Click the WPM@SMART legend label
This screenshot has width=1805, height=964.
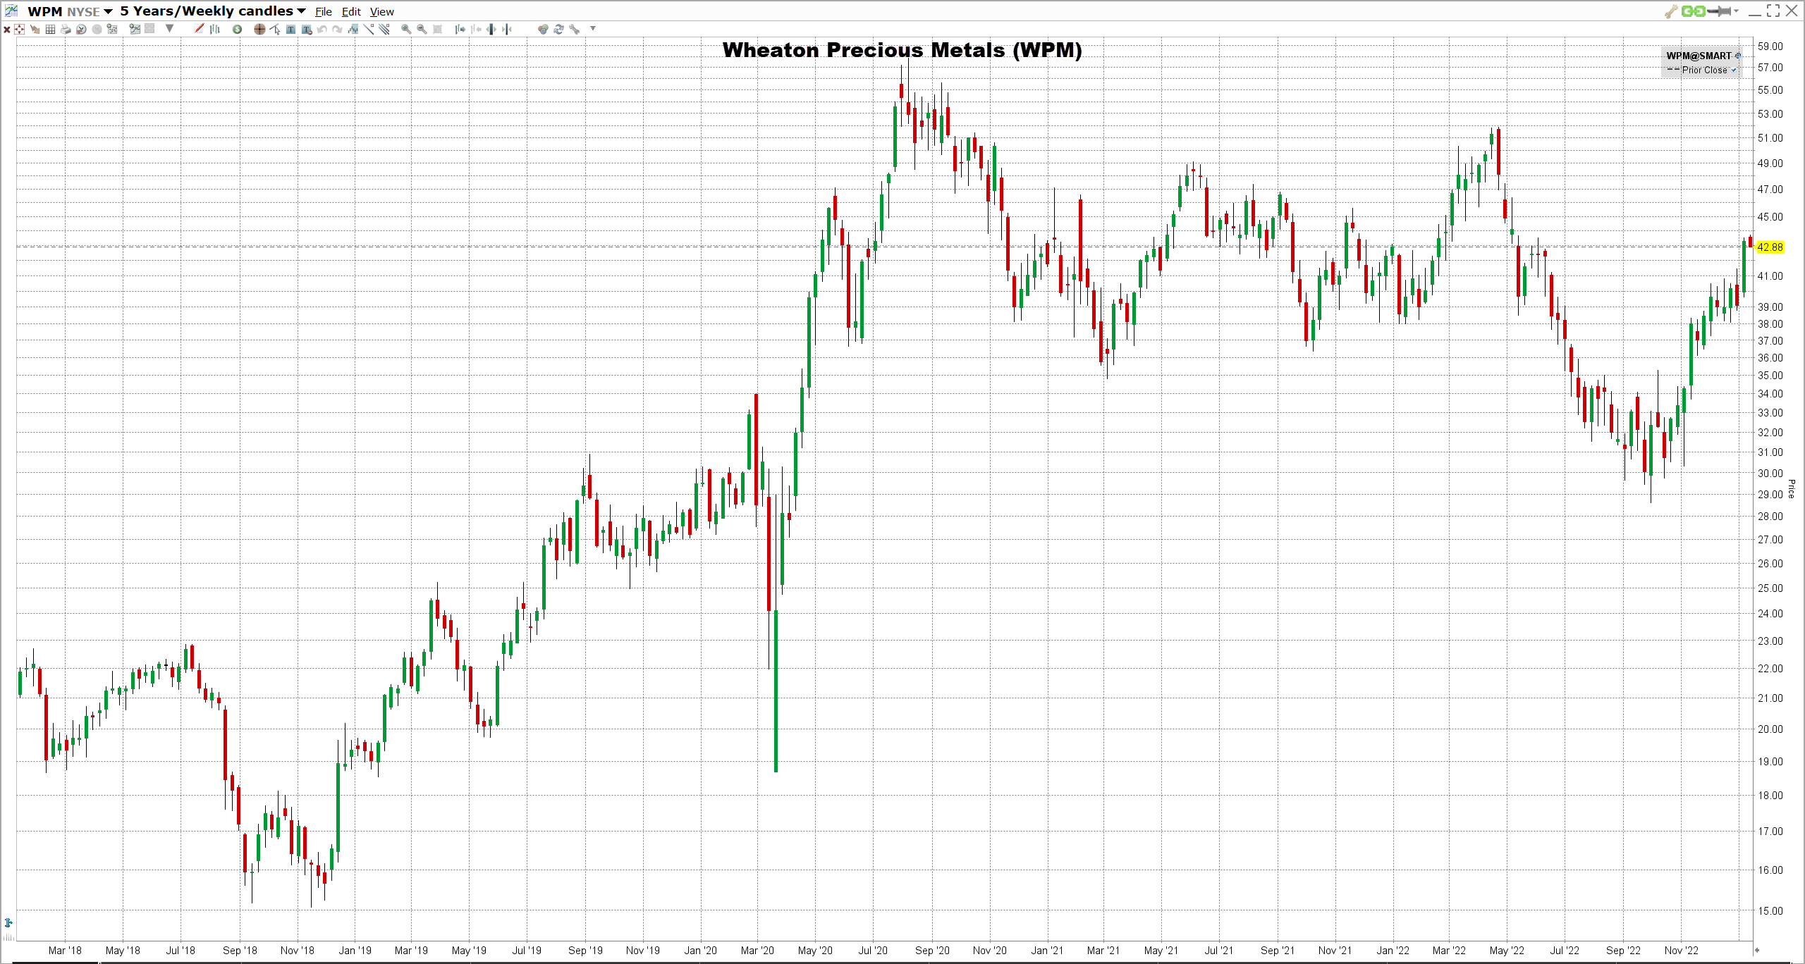click(x=1699, y=56)
